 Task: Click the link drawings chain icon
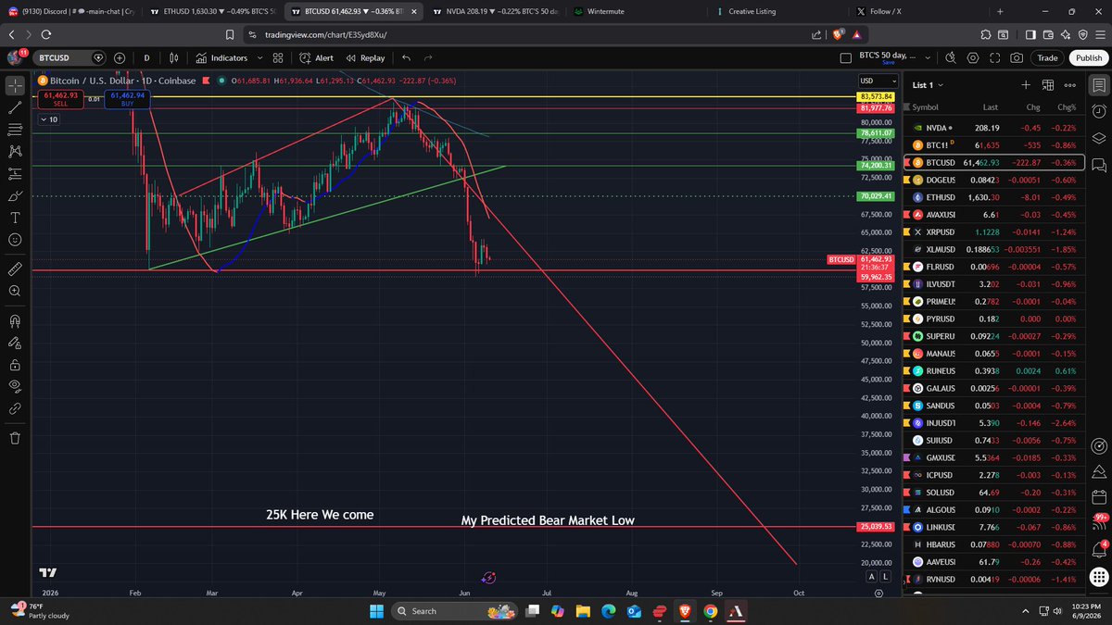coord(15,408)
